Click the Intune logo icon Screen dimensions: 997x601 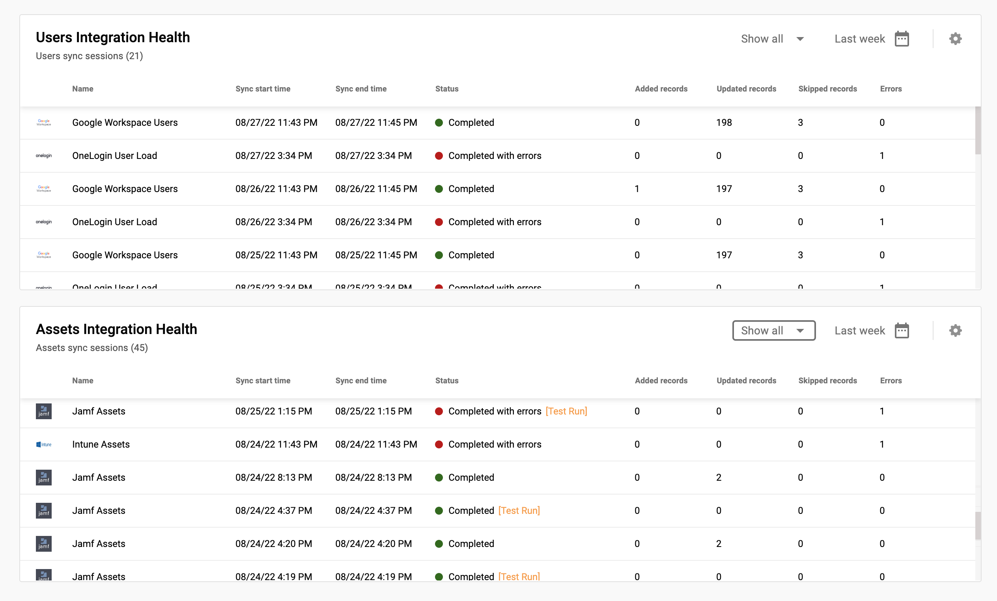(x=44, y=444)
